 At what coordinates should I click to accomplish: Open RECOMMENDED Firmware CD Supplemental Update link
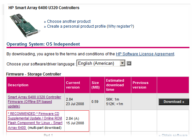[x=35, y=120]
